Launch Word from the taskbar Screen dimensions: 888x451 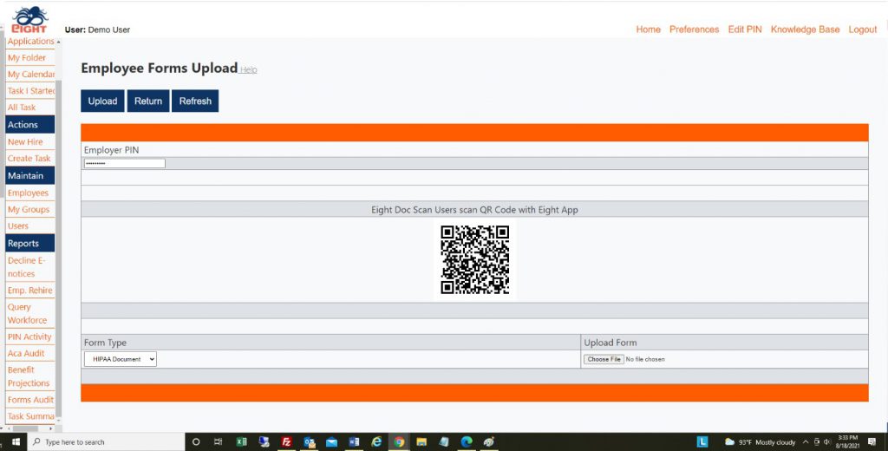[354, 442]
